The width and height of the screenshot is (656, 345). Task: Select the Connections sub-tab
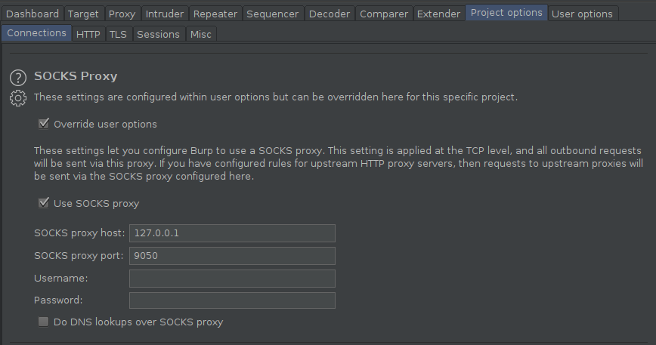[36, 33]
